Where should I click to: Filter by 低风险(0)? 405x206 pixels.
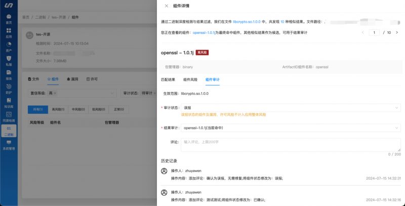98,109
